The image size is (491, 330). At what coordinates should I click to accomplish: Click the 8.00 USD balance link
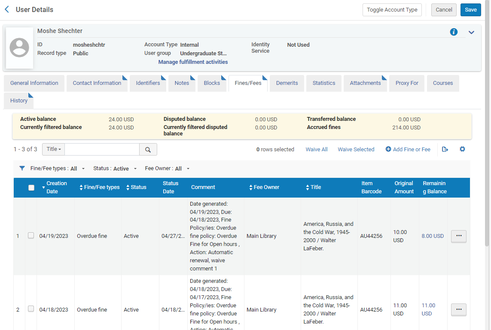coord(433,236)
